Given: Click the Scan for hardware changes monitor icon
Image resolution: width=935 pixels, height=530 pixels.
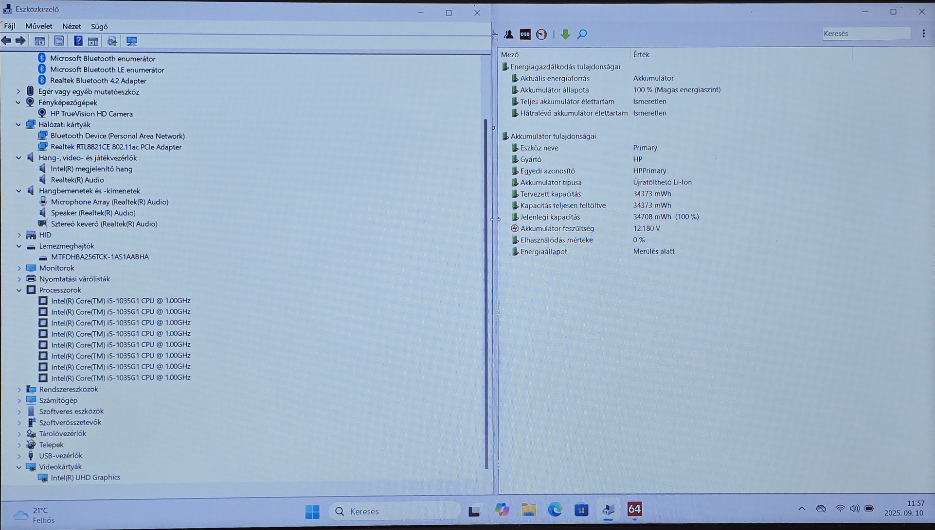Looking at the screenshot, I should point(131,41).
